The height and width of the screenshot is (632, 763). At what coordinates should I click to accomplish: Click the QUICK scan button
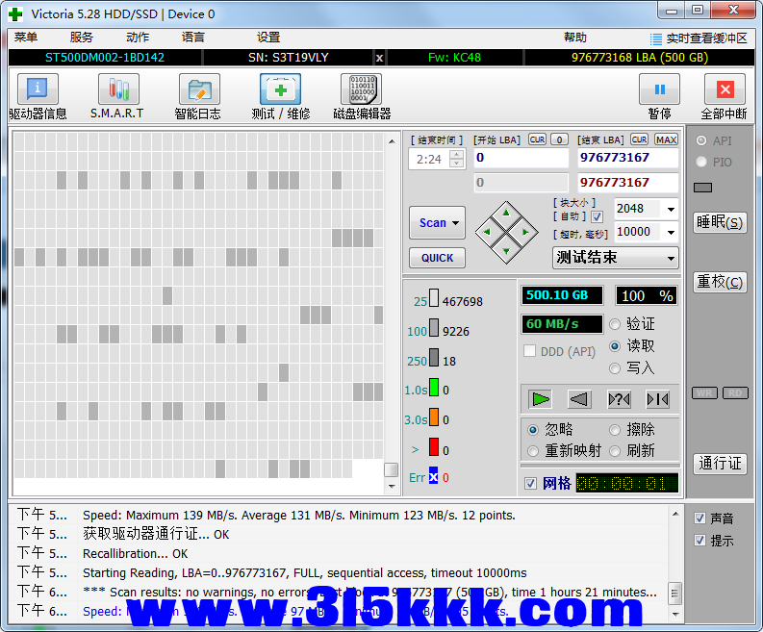[x=437, y=258]
